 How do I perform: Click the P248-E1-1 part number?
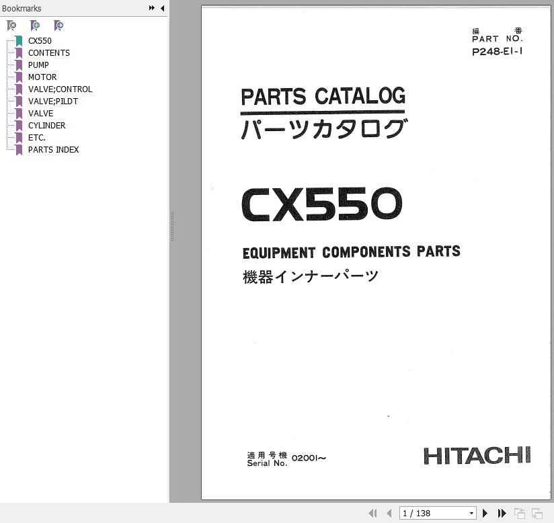(497, 52)
